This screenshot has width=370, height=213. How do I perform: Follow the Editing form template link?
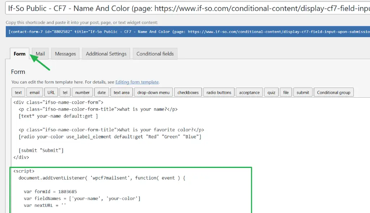point(137,82)
